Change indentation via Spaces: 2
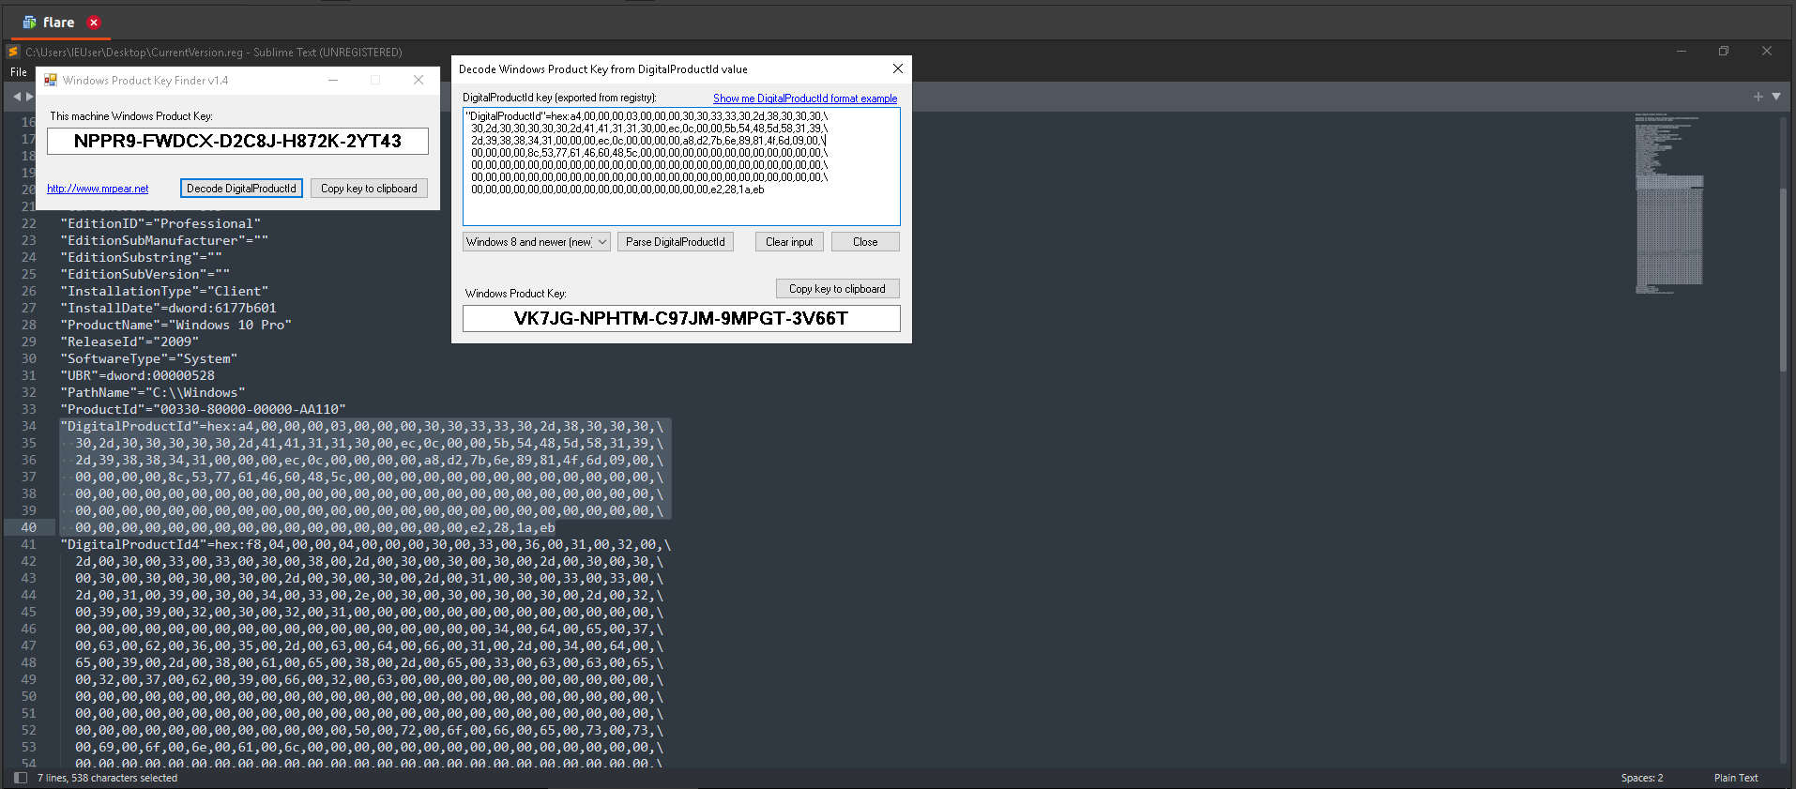This screenshot has width=1796, height=789. (1642, 778)
